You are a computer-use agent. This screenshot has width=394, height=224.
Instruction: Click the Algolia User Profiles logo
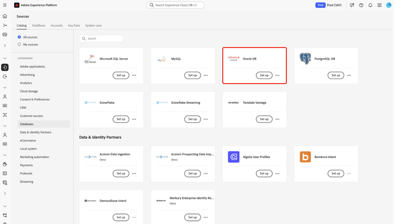point(234,157)
